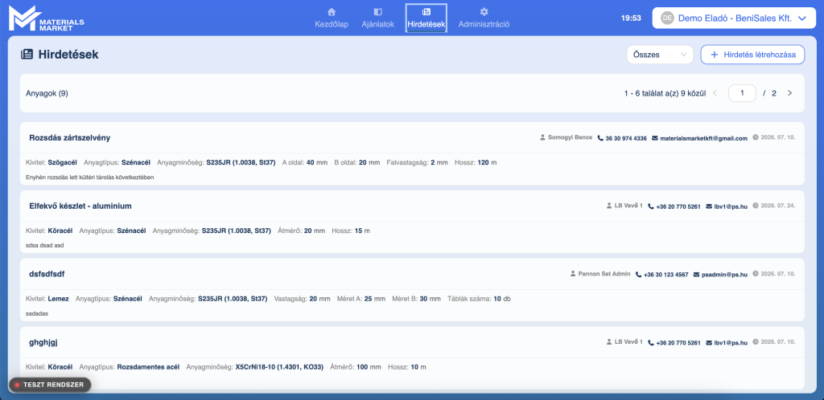The width and height of the screenshot is (824, 400).
Task: Open the Összes filter dropdown
Action: [x=660, y=55]
